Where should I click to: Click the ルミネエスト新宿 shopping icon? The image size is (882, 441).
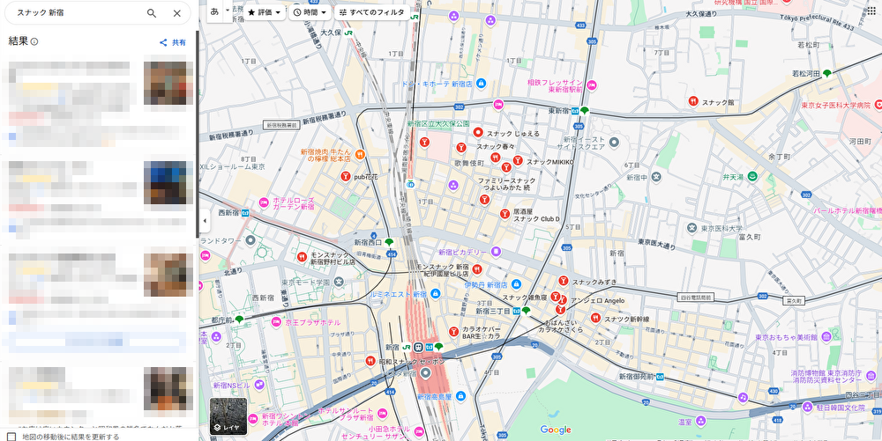coord(435,293)
